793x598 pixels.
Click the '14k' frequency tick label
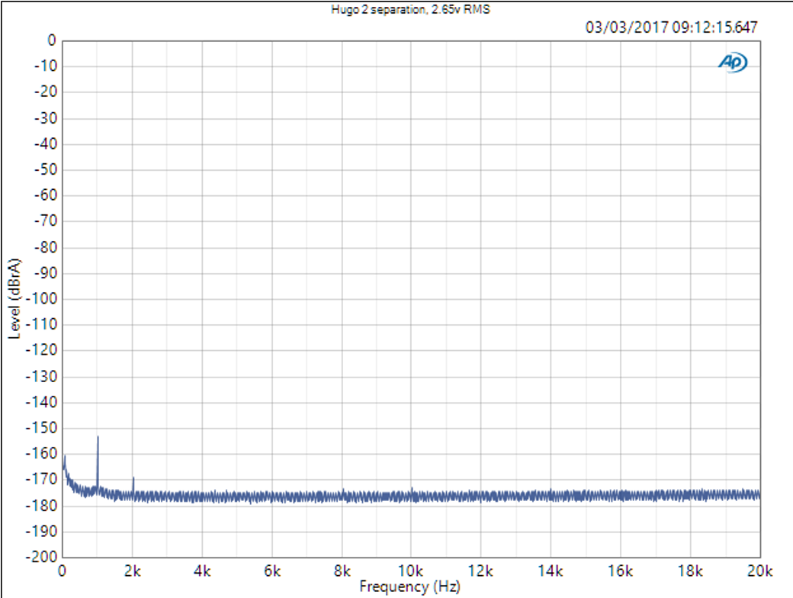tap(551, 571)
